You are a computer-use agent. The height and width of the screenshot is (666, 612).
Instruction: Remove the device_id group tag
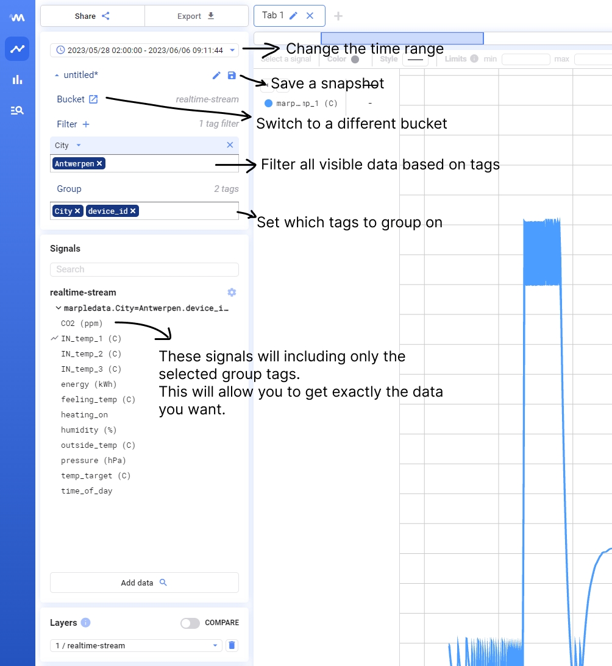point(133,211)
